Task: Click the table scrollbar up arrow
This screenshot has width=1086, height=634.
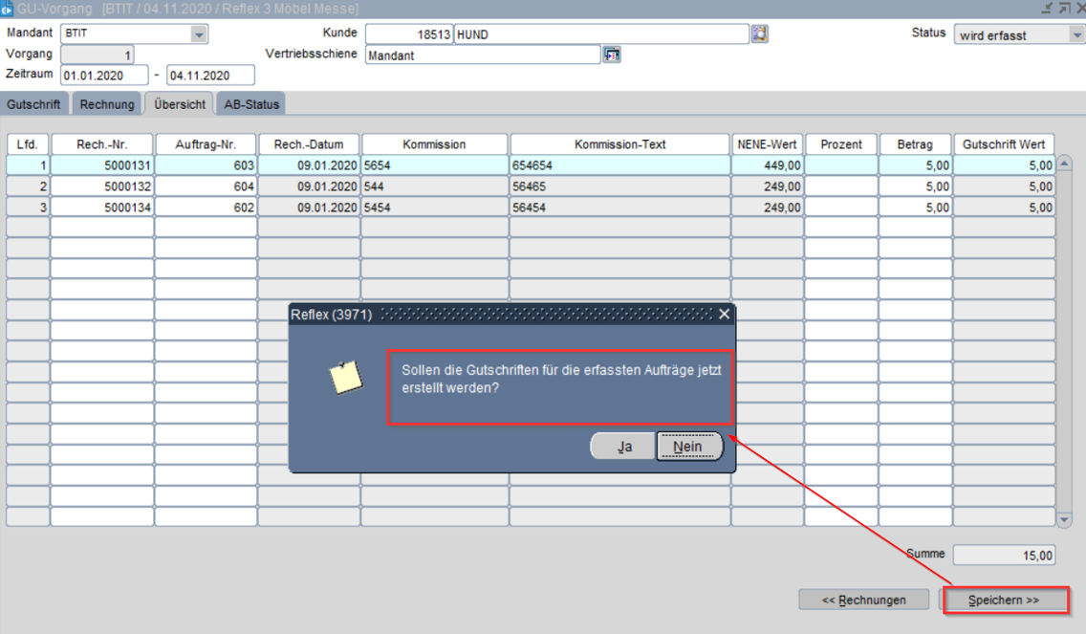Action: tap(1064, 163)
